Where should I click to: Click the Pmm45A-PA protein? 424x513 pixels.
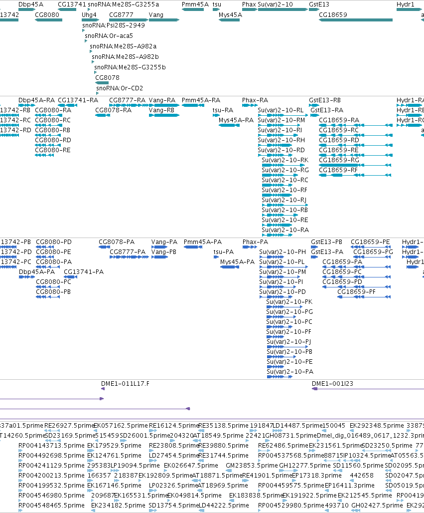203,242
